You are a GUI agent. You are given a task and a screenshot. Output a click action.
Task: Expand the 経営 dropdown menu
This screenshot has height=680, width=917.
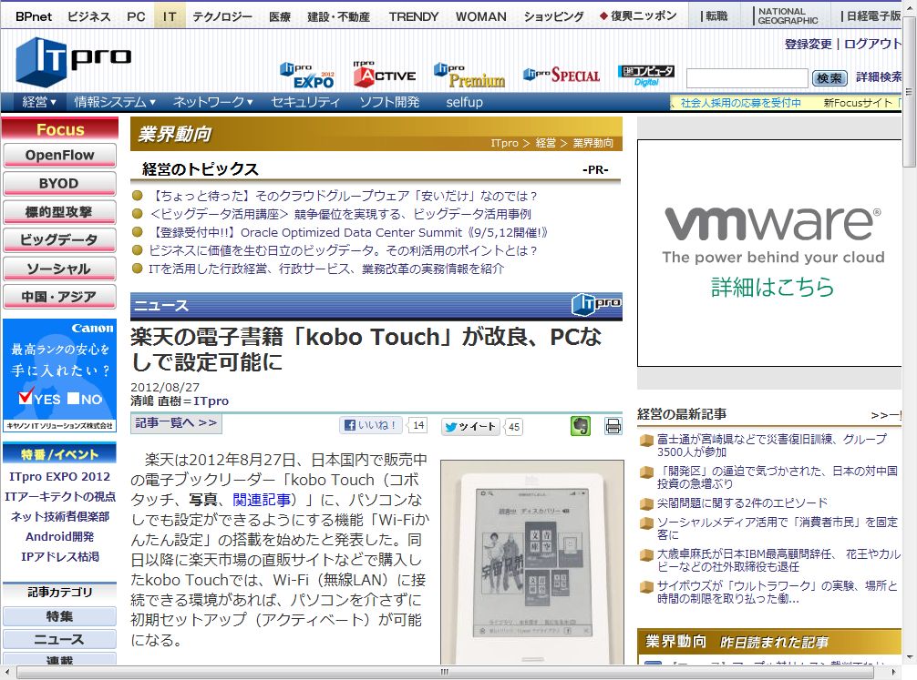click(39, 102)
